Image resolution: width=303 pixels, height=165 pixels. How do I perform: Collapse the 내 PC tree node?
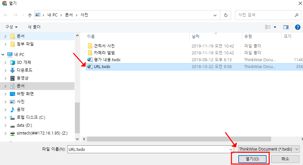3,55
